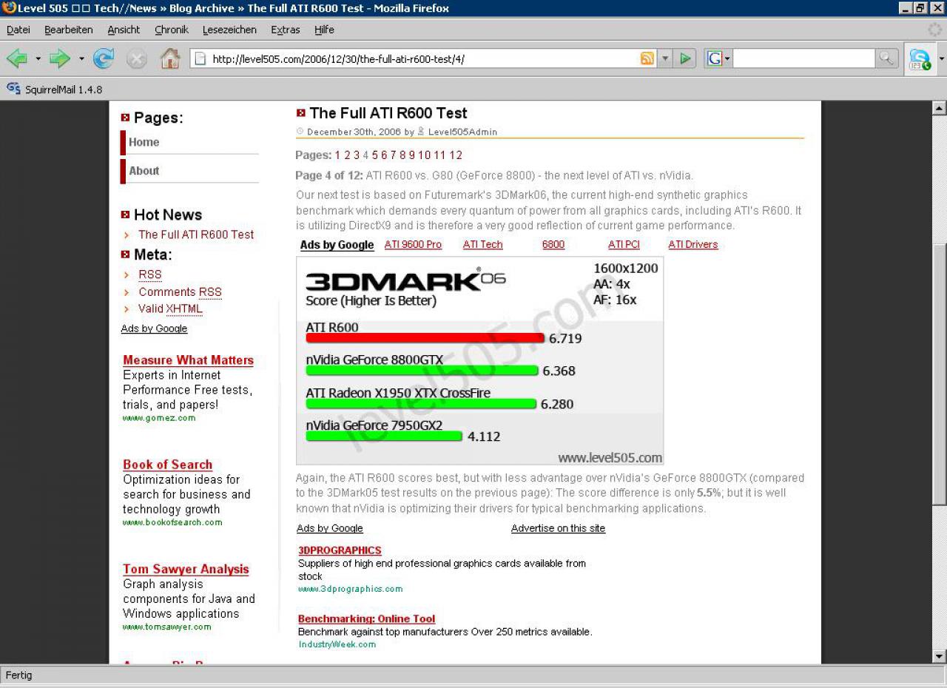This screenshot has width=947, height=688.
Task: Open the Measure What Matters ad
Action: (188, 360)
